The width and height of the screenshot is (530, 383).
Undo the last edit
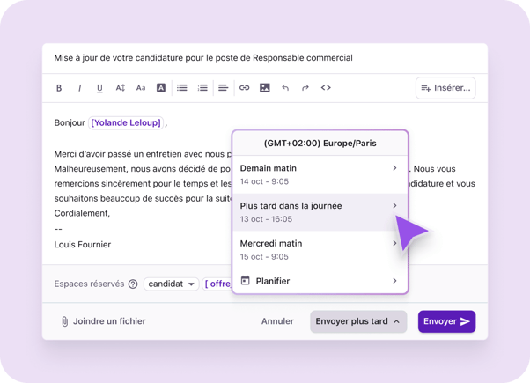[285, 88]
